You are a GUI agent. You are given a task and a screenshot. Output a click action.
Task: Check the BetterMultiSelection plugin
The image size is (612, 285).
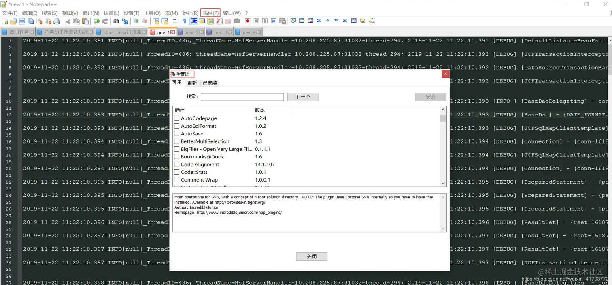(x=177, y=141)
